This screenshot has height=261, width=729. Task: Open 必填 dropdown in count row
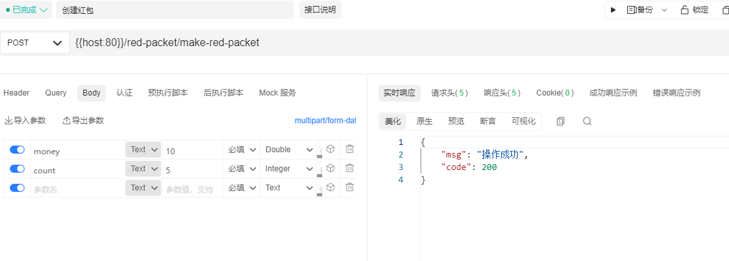pyautogui.click(x=242, y=169)
